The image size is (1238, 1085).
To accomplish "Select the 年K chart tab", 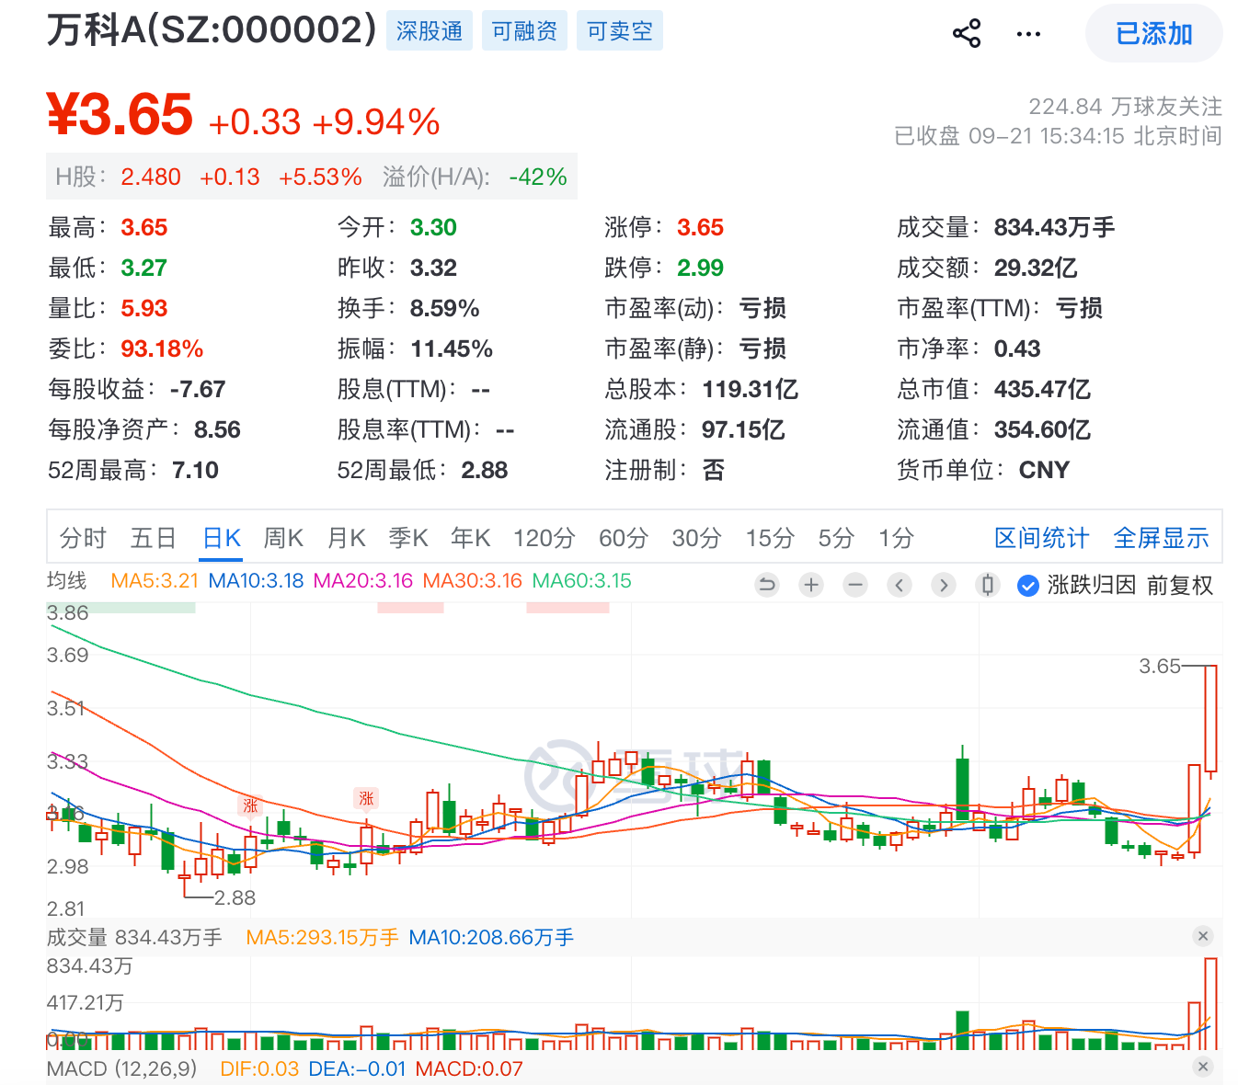I will tap(471, 538).
